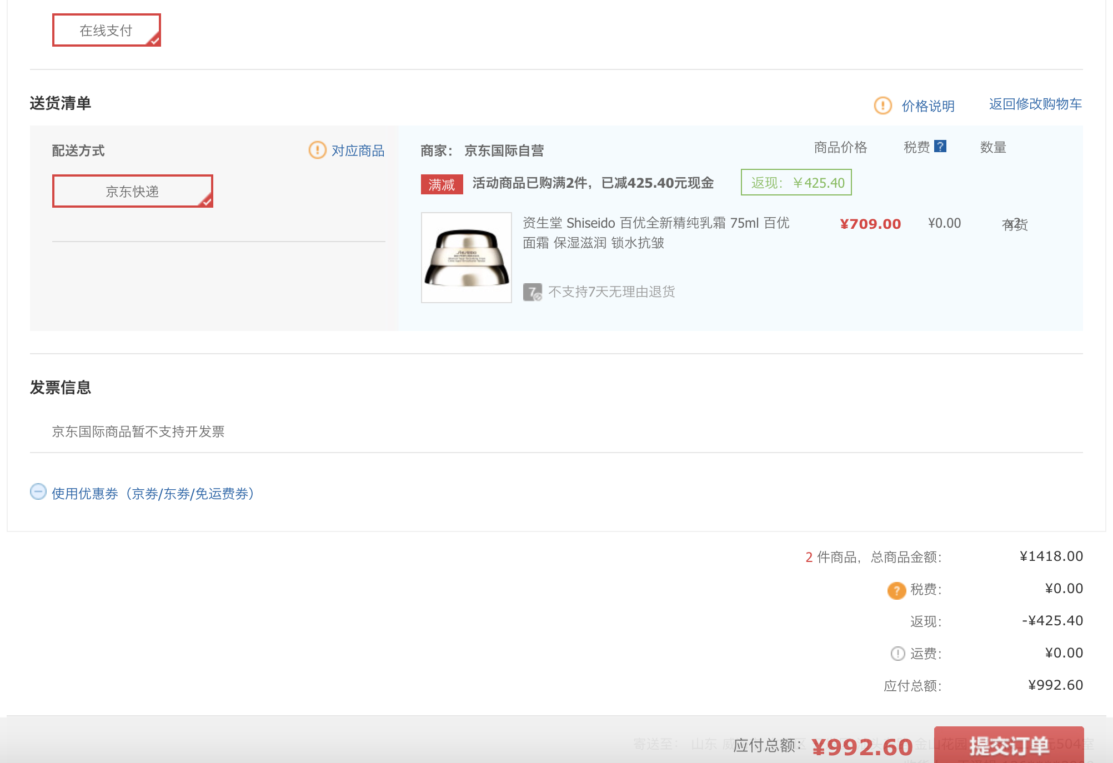
Task: Click the ¥992.60 amount in summary list
Action: coord(1056,685)
